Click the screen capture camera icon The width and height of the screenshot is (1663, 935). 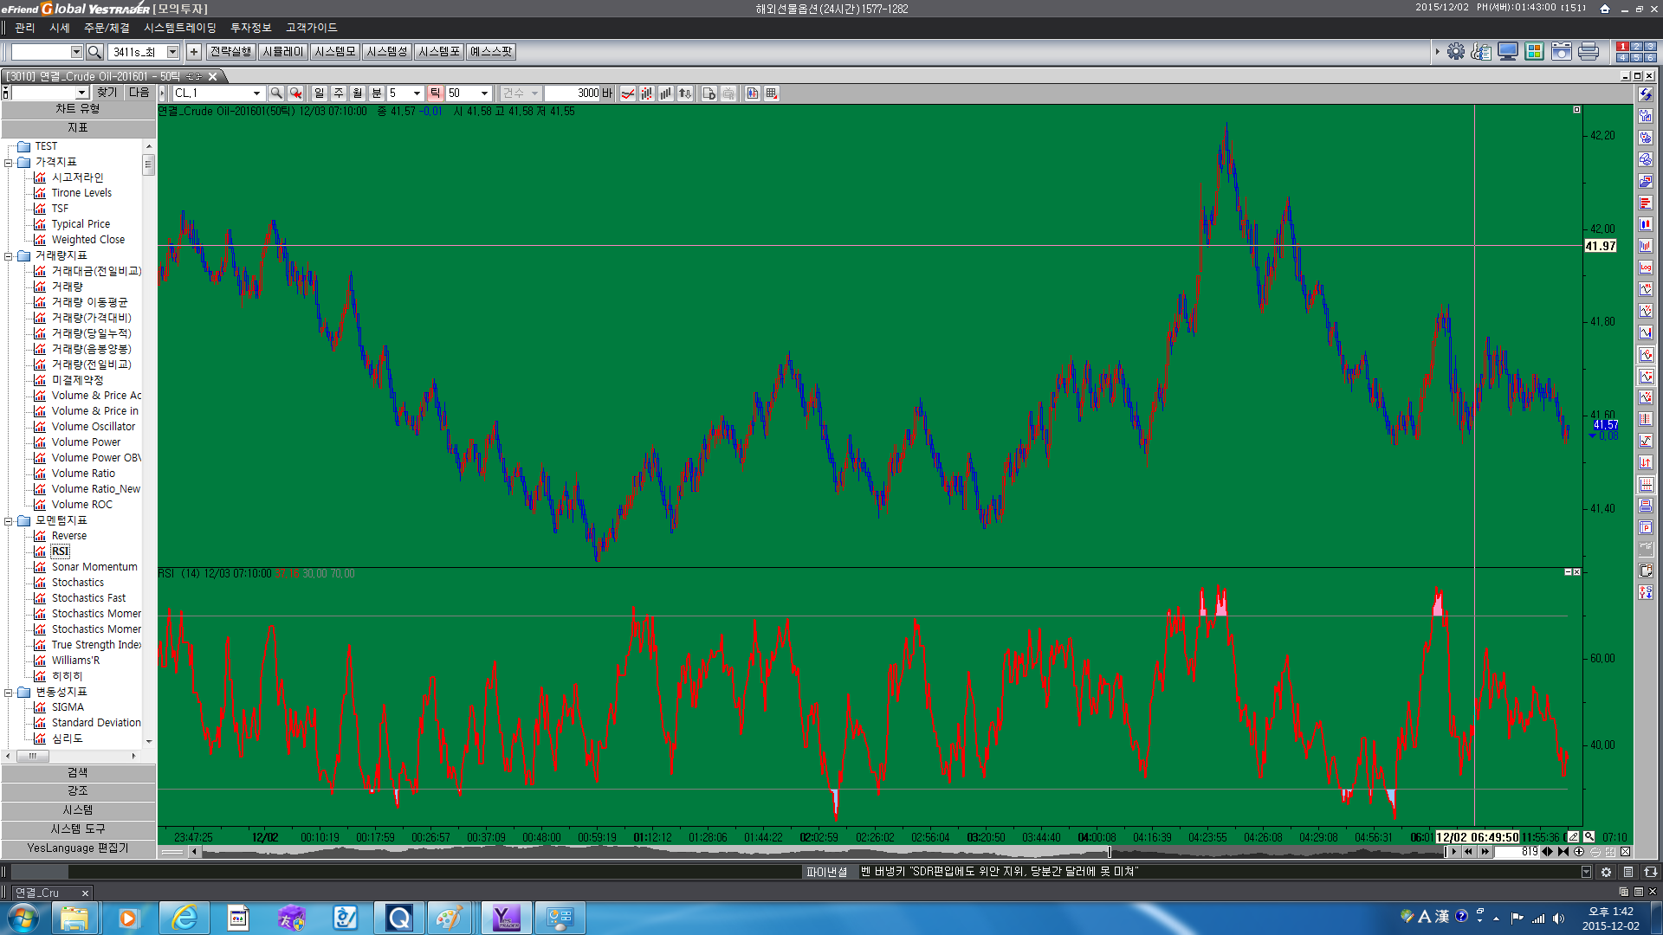point(1561,52)
